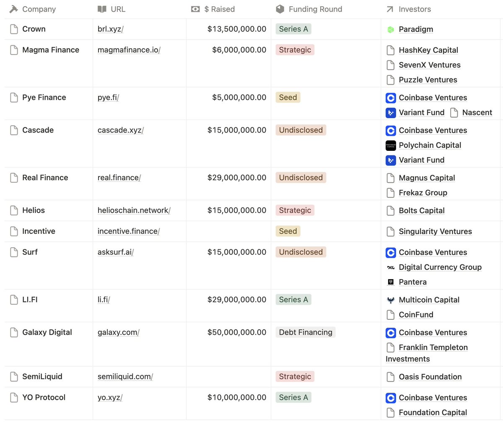Follow the HashKey Capital link

tap(428, 50)
